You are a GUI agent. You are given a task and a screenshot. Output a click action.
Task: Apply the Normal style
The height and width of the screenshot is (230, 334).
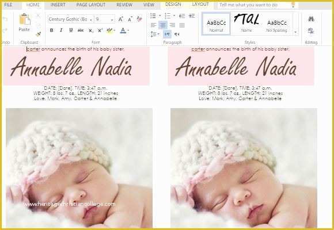pyautogui.click(x=216, y=24)
